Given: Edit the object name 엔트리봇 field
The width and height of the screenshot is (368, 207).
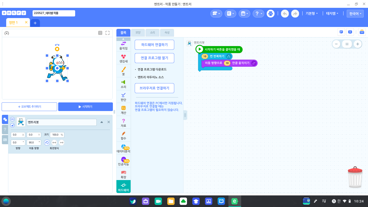Looking at the screenshot, I should tap(62, 122).
